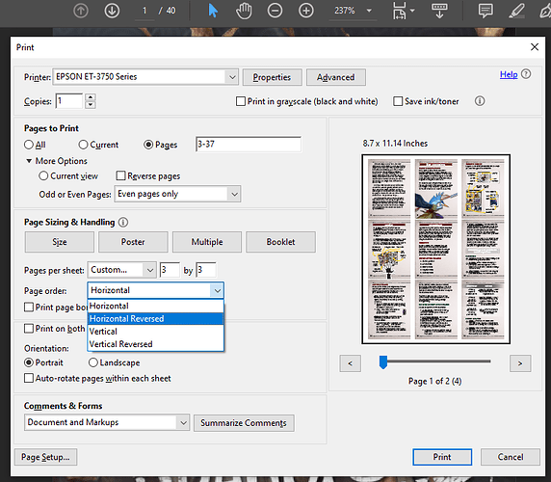Open the comment note tool
Viewport: 551px width, 482px height.
coord(485,11)
